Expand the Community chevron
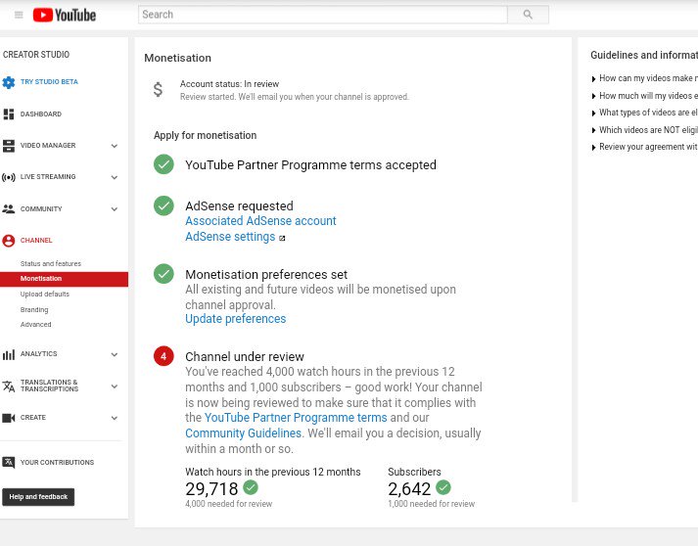The width and height of the screenshot is (698, 546). [x=115, y=209]
